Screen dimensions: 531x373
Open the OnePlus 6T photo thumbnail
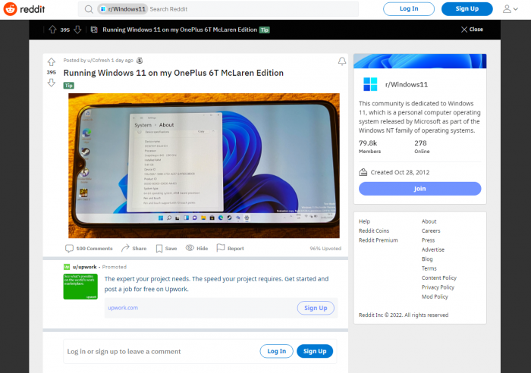click(204, 165)
